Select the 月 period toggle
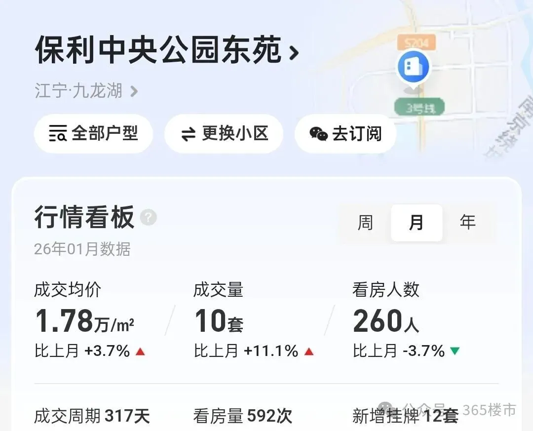 pyautogui.click(x=417, y=223)
